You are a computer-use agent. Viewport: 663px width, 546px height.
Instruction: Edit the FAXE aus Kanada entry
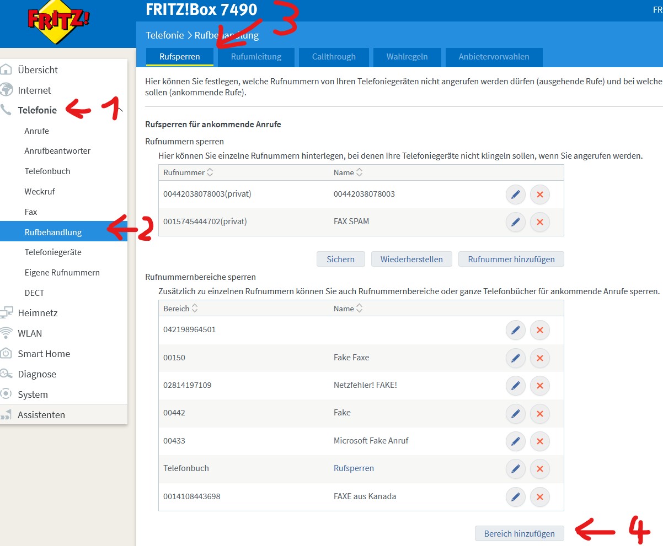click(x=515, y=497)
